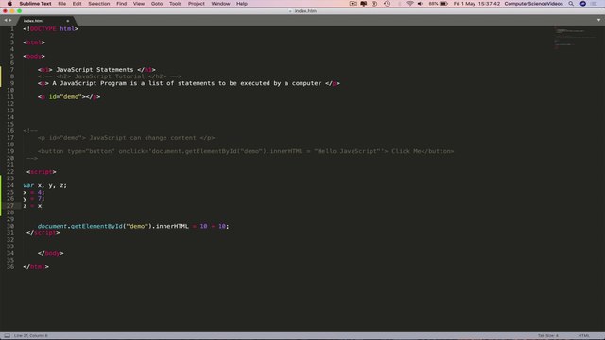
Task: Toggle the side panel switcher icon in status bar
Action: tap(7, 336)
